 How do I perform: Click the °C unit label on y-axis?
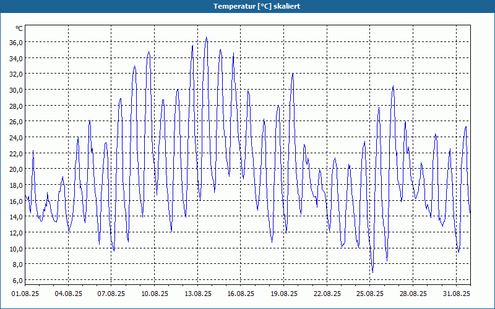click(19, 28)
